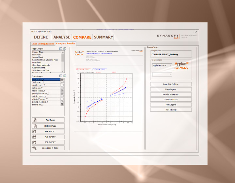This screenshot has height=183, width=235.
Task: Click the Foot Legend button
Action: (171, 105)
